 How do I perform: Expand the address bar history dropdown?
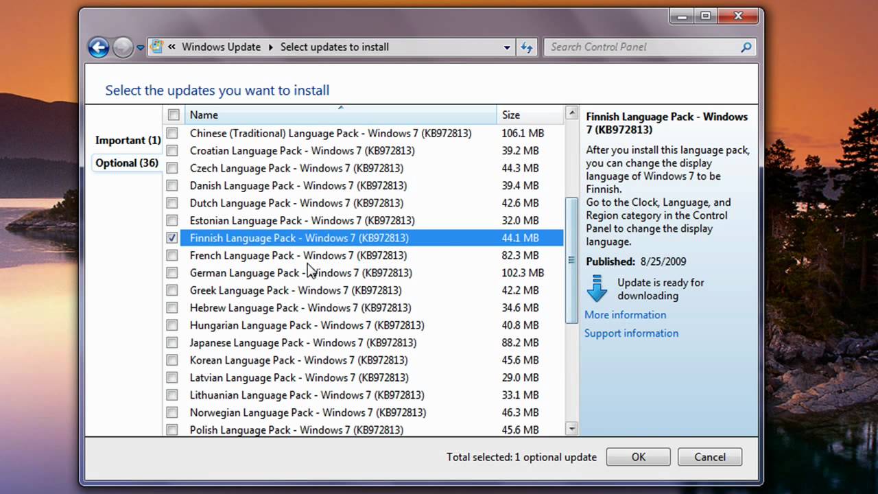coord(507,47)
